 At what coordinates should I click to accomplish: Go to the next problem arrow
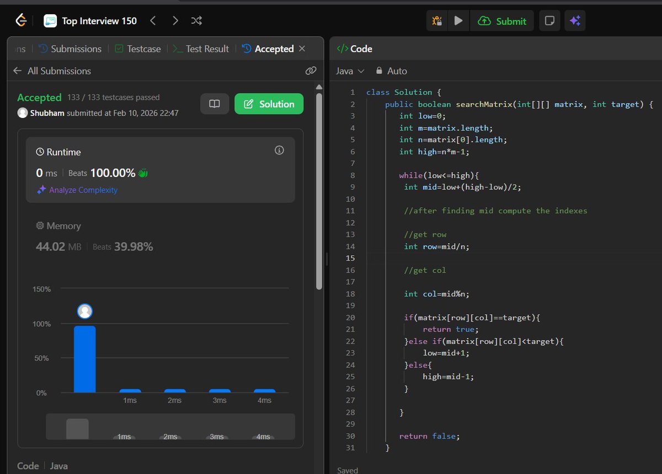pos(175,21)
